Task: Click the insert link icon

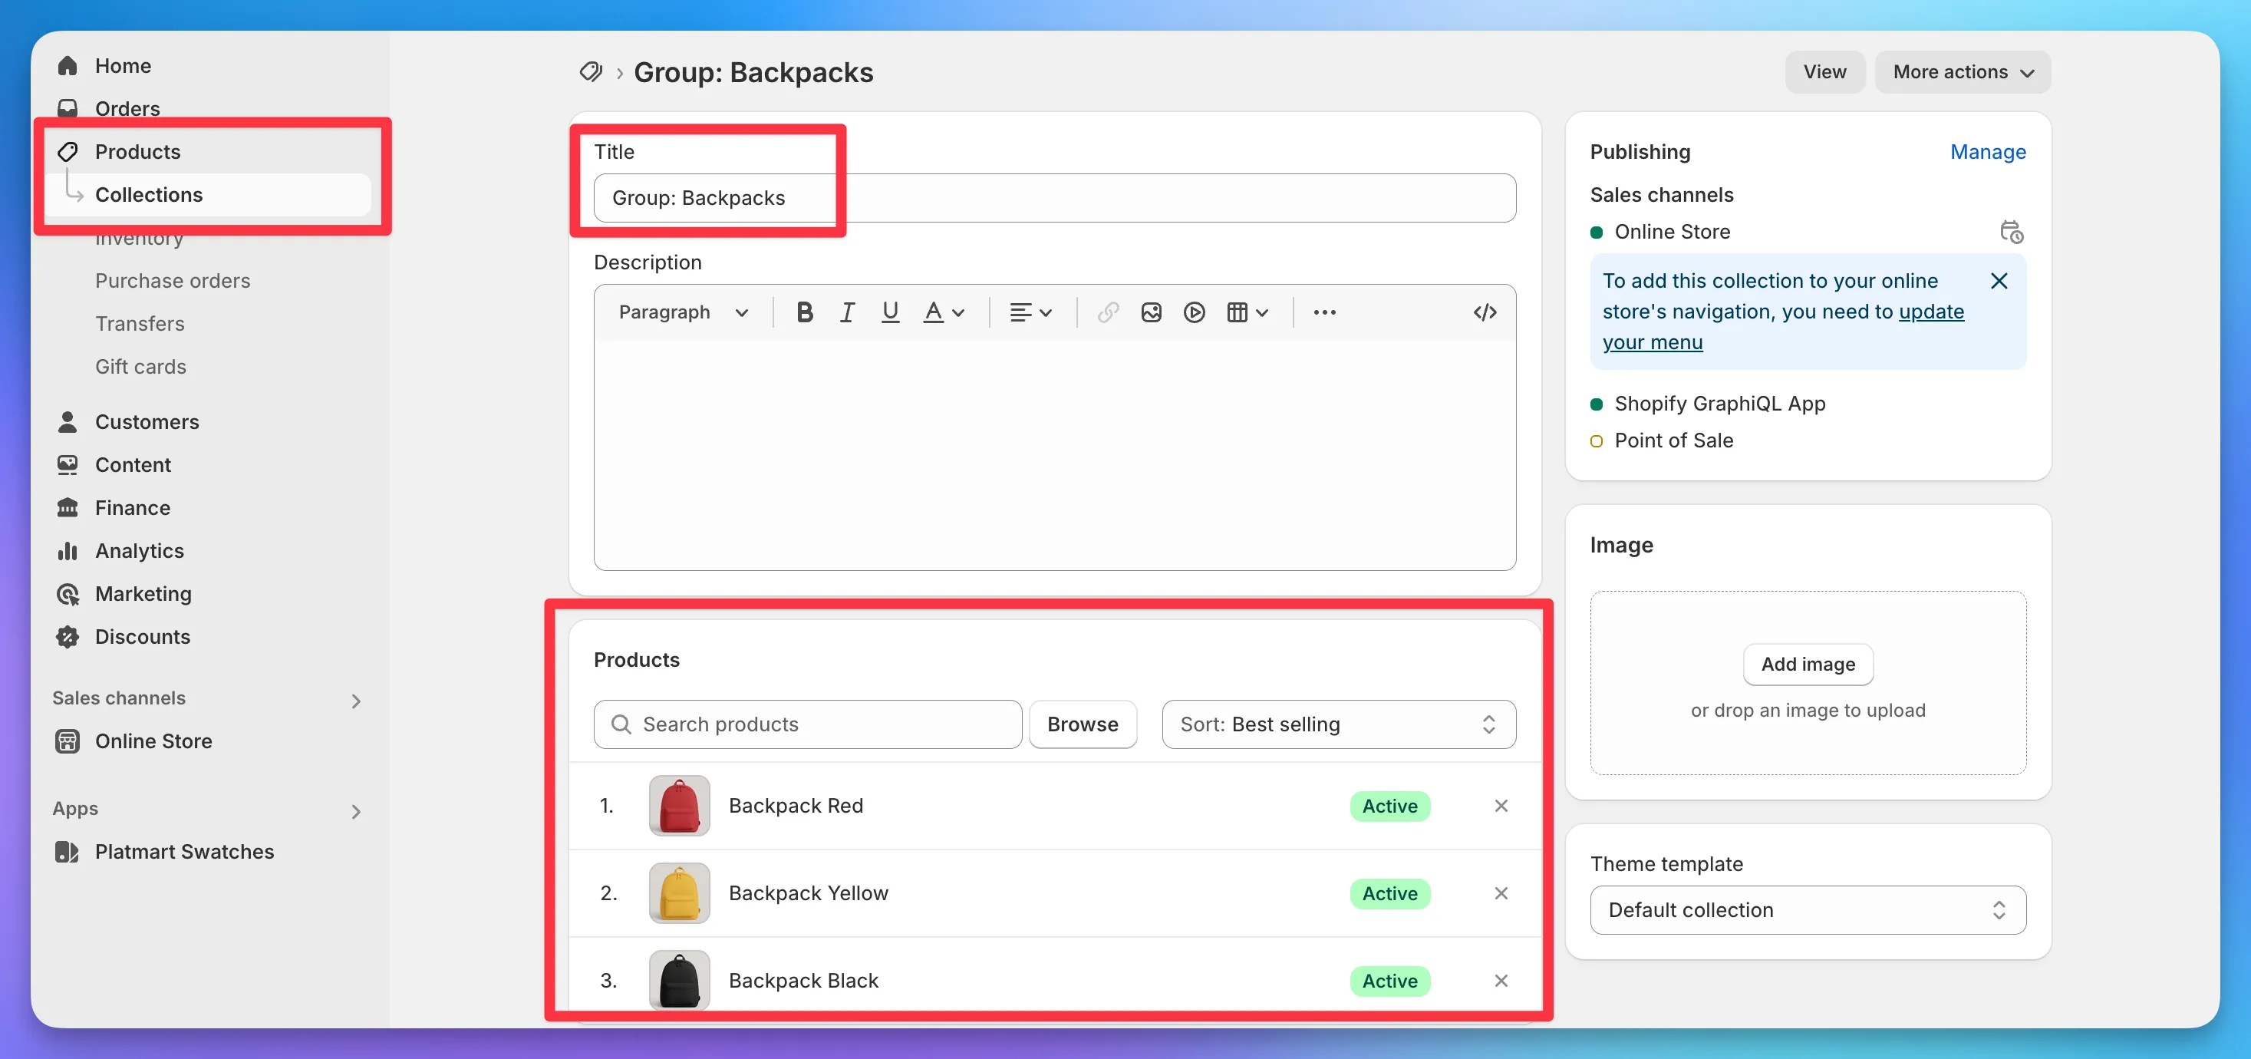Action: (x=1108, y=312)
